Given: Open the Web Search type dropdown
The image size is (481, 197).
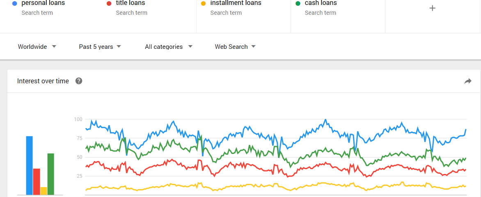Looking at the screenshot, I should click(x=235, y=47).
